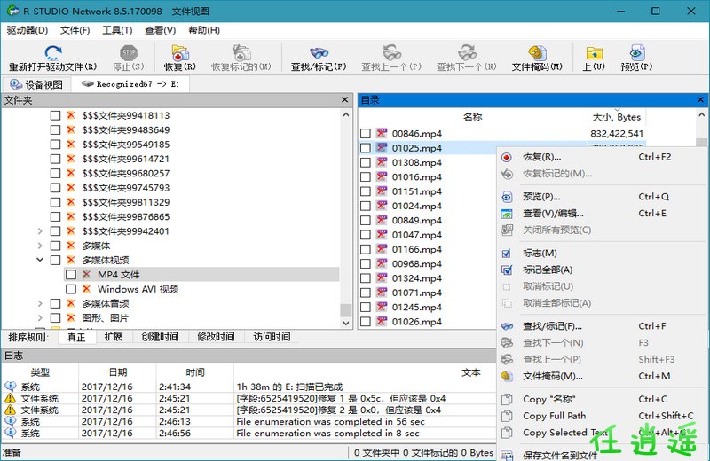The image size is (710, 461).
Task: Click the 00846.mp4 file icon
Action: click(x=382, y=133)
